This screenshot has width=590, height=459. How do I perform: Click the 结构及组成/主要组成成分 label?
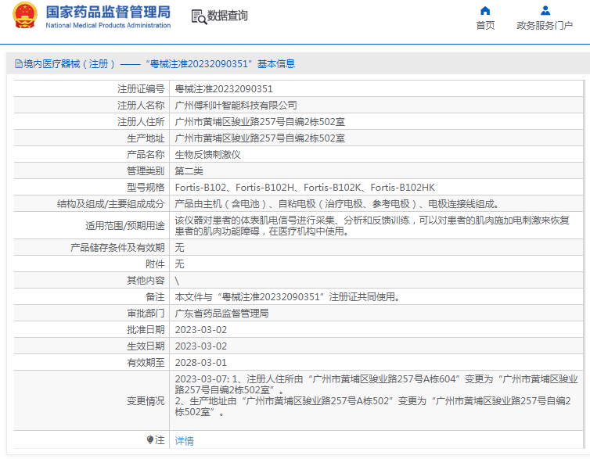(x=110, y=204)
